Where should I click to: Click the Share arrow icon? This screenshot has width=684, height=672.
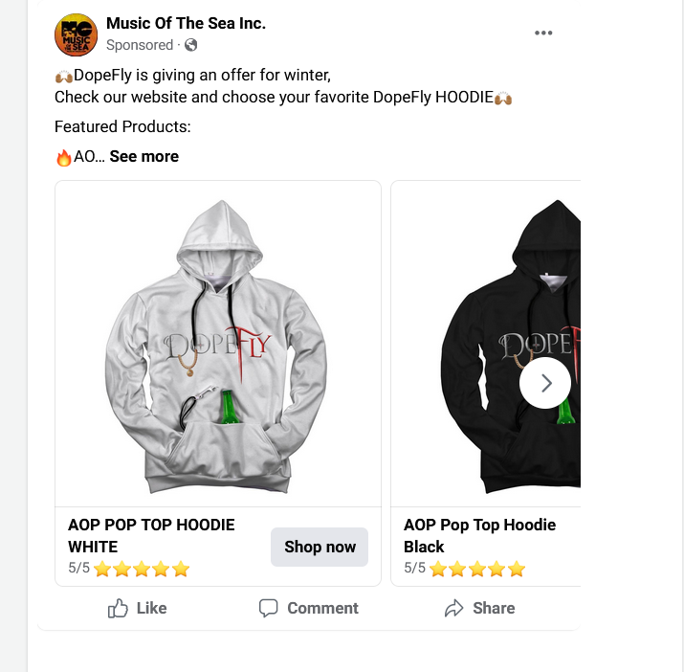(x=453, y=608)
